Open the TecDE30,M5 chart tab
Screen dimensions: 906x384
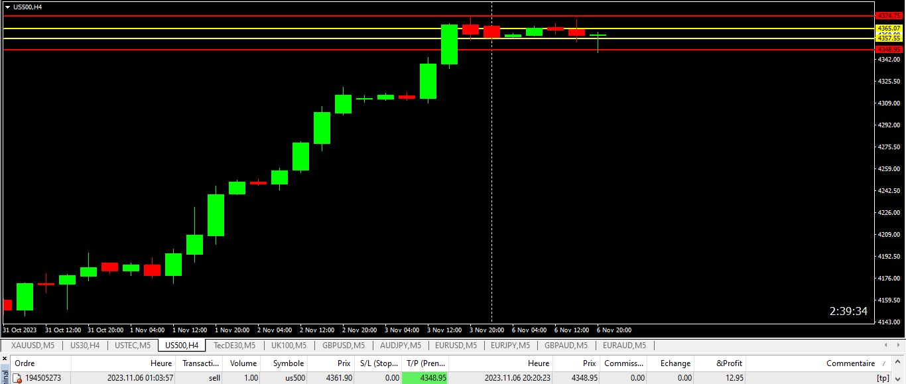click(234, 346)
